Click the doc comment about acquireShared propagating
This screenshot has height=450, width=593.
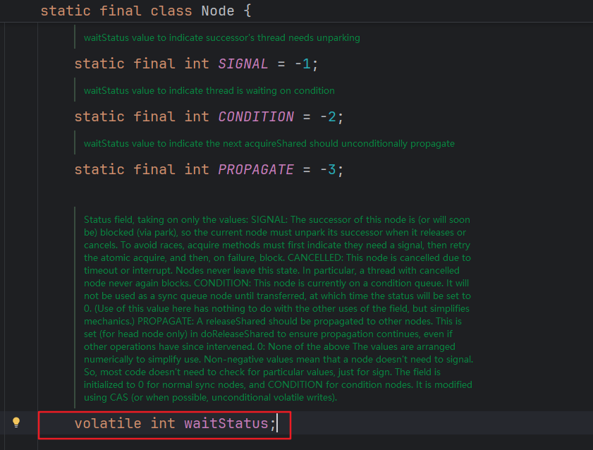coord(269,143)
